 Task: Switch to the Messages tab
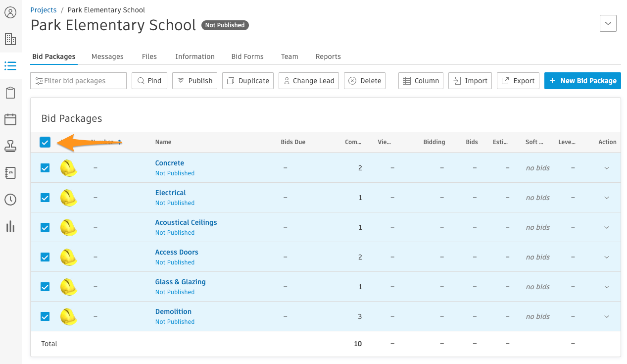click(107, 56)
